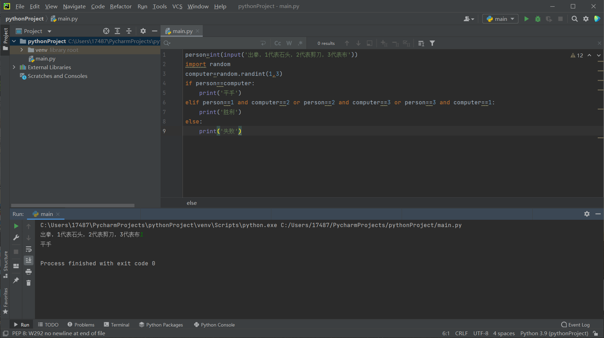The image size is (604, 338).
Task: Open Search Everywhere magnifier icon
Action: pyautogui.click(x=575, y=19)
